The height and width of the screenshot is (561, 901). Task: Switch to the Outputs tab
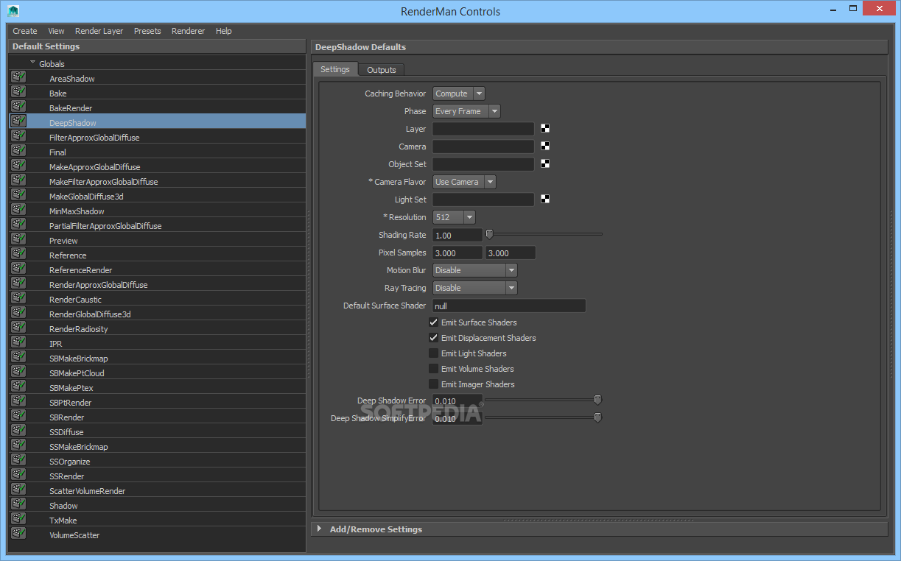(382, 70)
